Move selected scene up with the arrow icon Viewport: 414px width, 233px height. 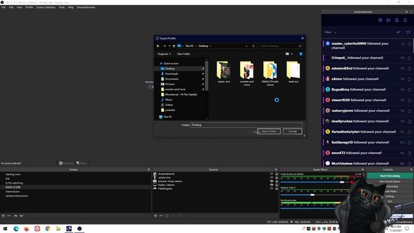(x=16, y=216)
